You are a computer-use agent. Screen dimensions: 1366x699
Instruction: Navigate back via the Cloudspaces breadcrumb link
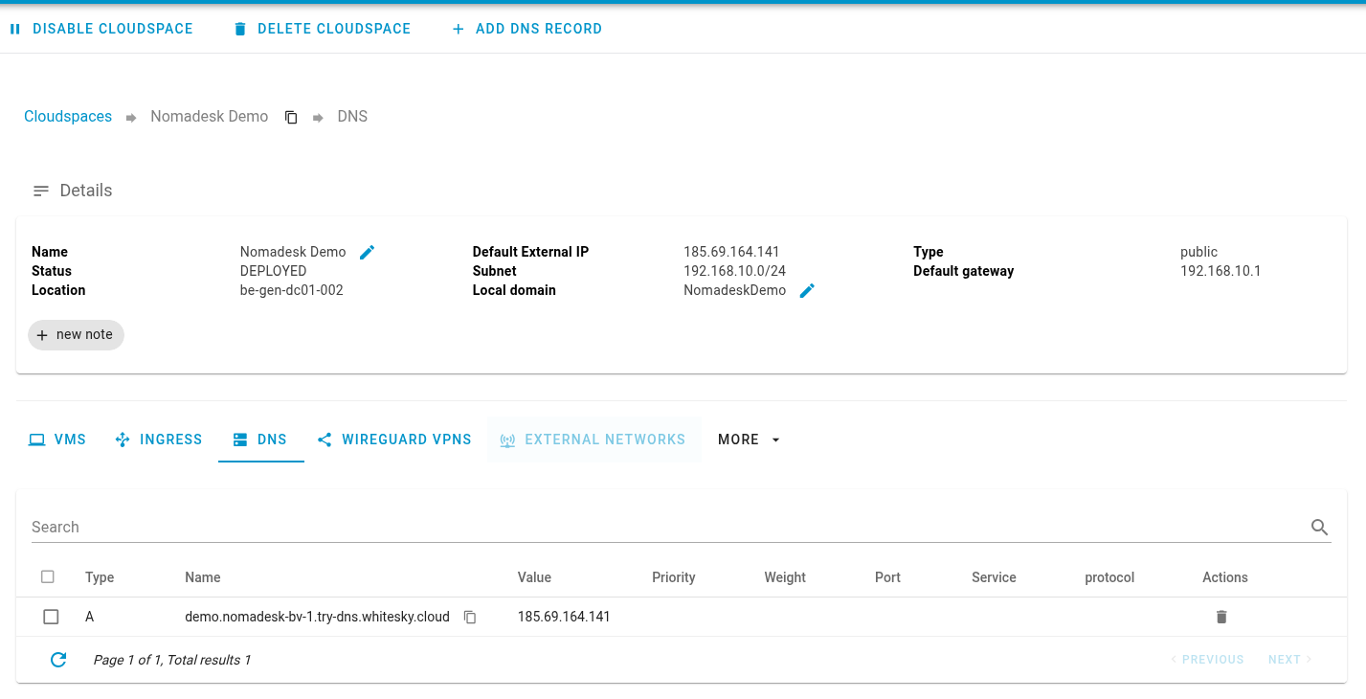click(x=67, y=116)
